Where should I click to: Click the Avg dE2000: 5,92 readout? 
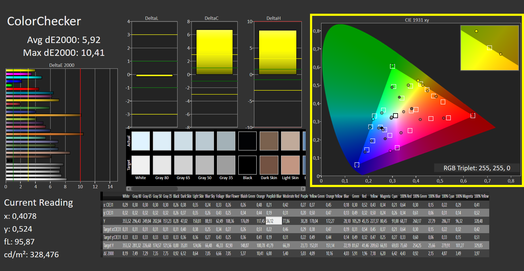pyautogui.click(x=64, y=40)
